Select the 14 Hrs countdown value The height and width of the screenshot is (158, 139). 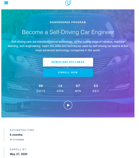tap(60, 86)
